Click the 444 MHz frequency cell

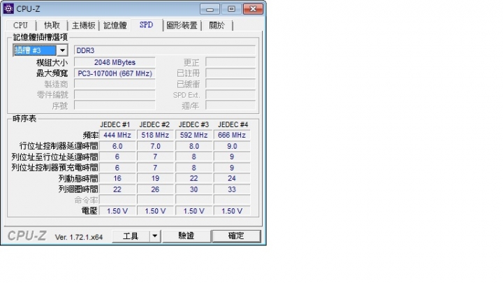tap(117, 135)
